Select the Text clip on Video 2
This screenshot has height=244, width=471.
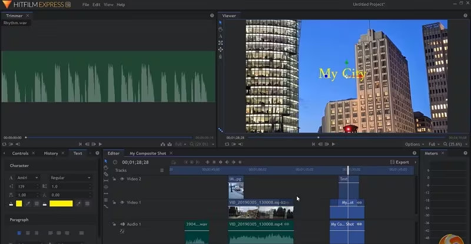[349, 187]
